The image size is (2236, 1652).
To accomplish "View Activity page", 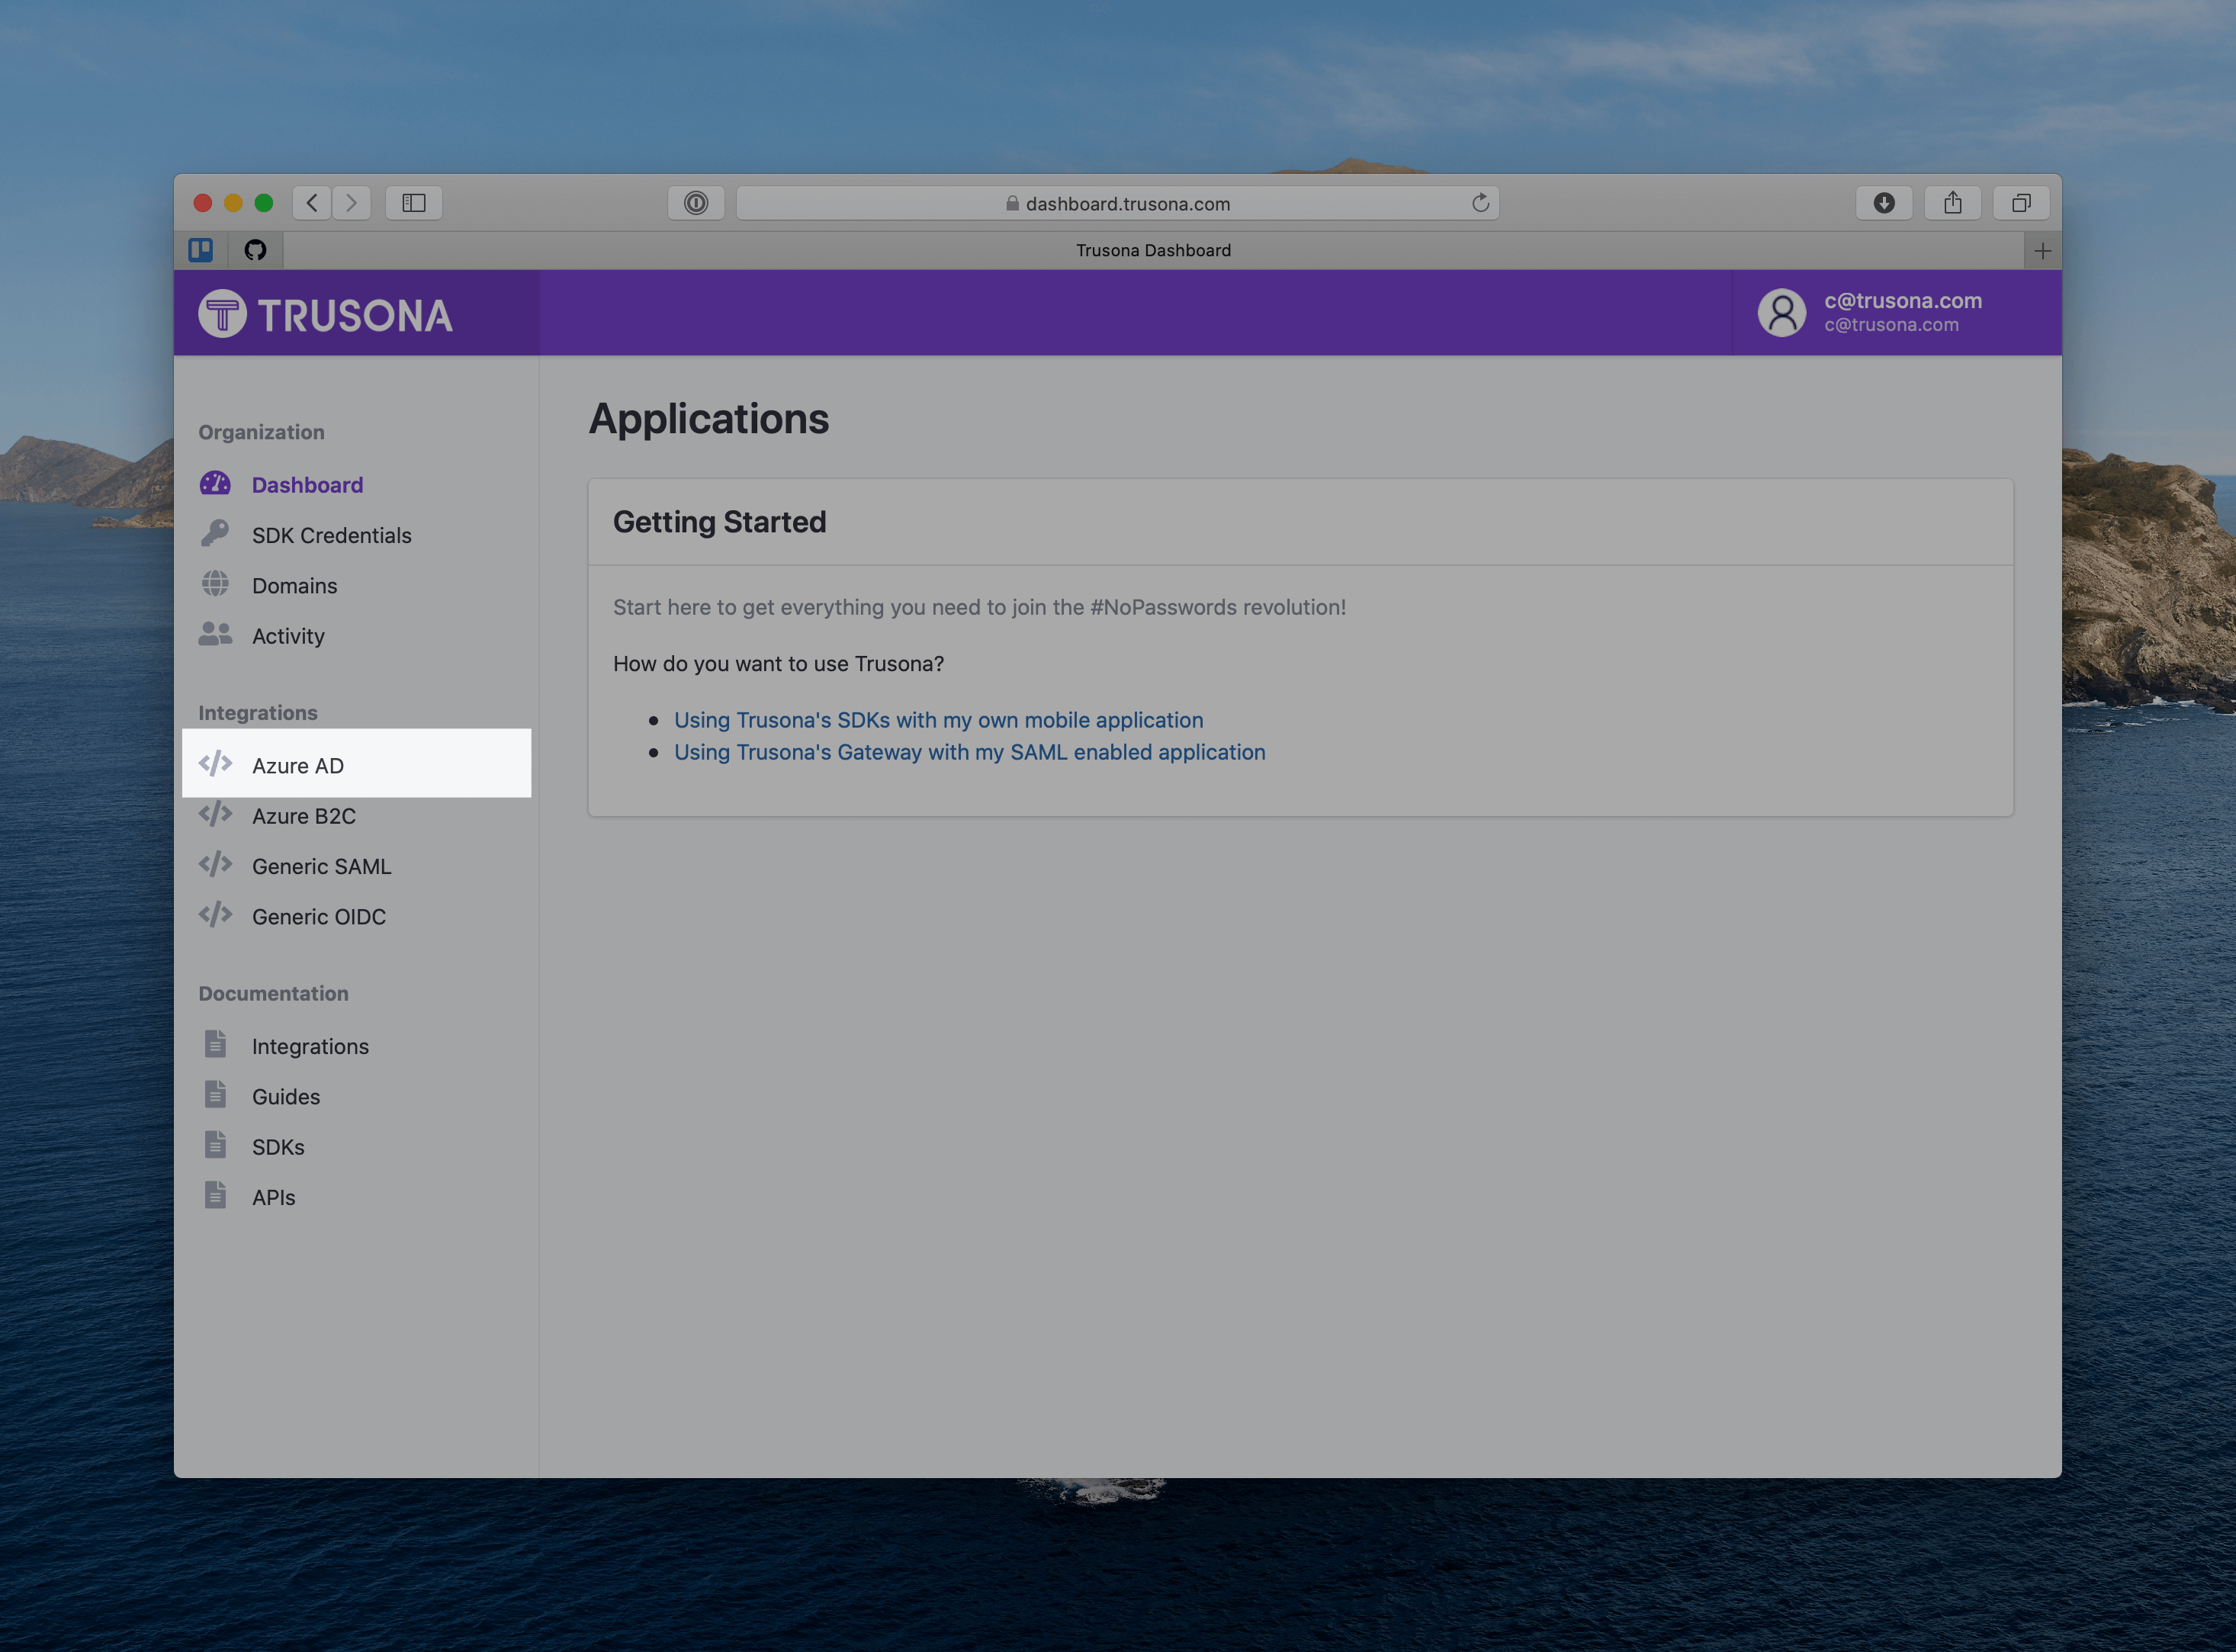I will click(288, 636).
